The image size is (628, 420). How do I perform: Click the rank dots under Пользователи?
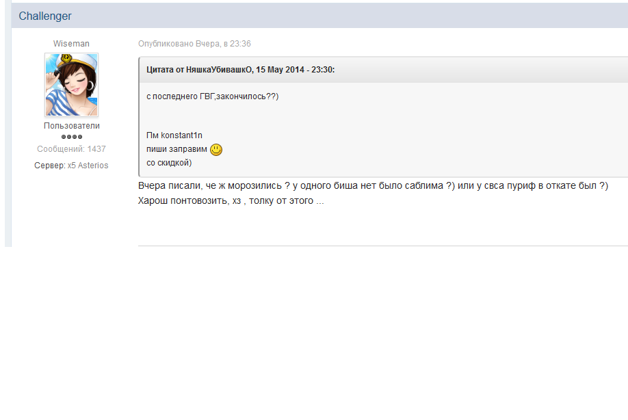(72, 137)
